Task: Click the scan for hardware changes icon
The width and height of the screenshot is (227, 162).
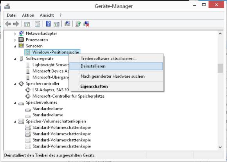Action: click(x=67, y=24)
